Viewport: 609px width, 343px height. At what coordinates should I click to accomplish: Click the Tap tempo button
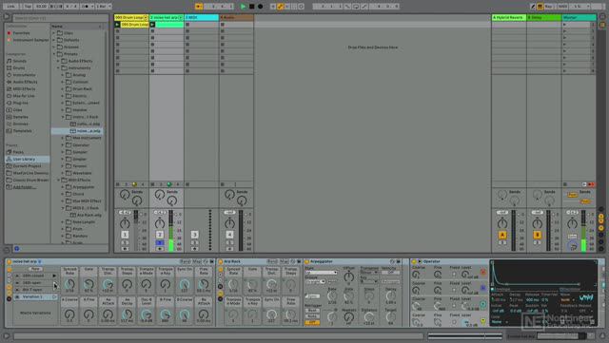pyautogui.click(x=28, y=7)
